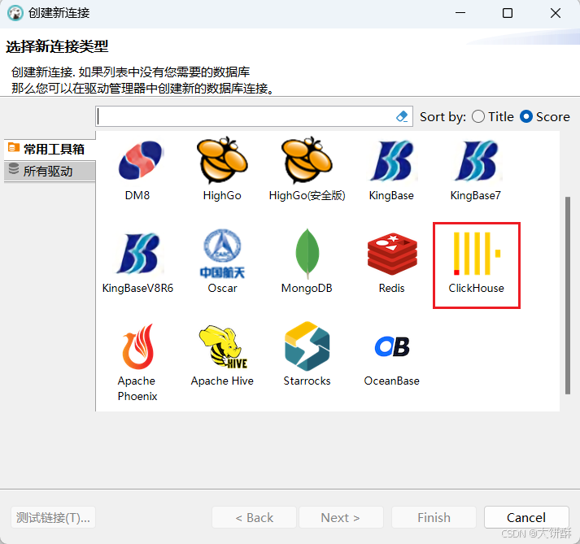Switch to the 所有驱动 tab
The height and width of the screenshot is (544, 580).
pyautogui.click(x=50, y=171)
